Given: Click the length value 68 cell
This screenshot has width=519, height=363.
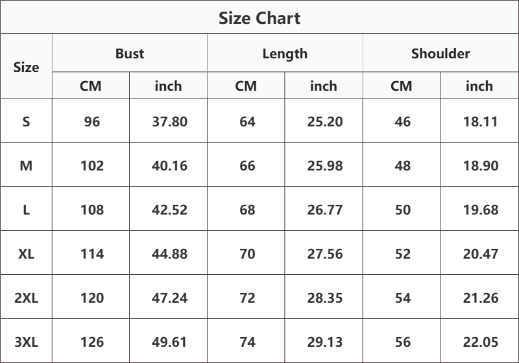Looking at the screenshot, I should pyautogui.click(x=246, y=209).
